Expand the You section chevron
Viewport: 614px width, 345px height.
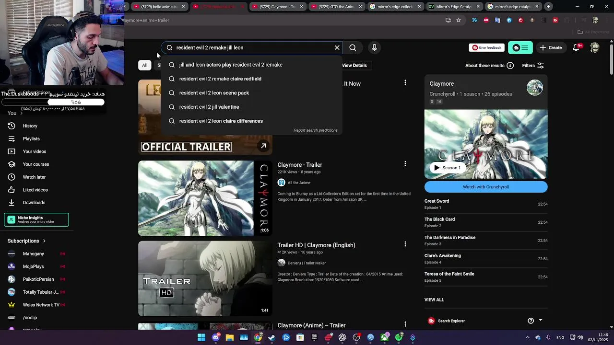click(x=21, y=113)
